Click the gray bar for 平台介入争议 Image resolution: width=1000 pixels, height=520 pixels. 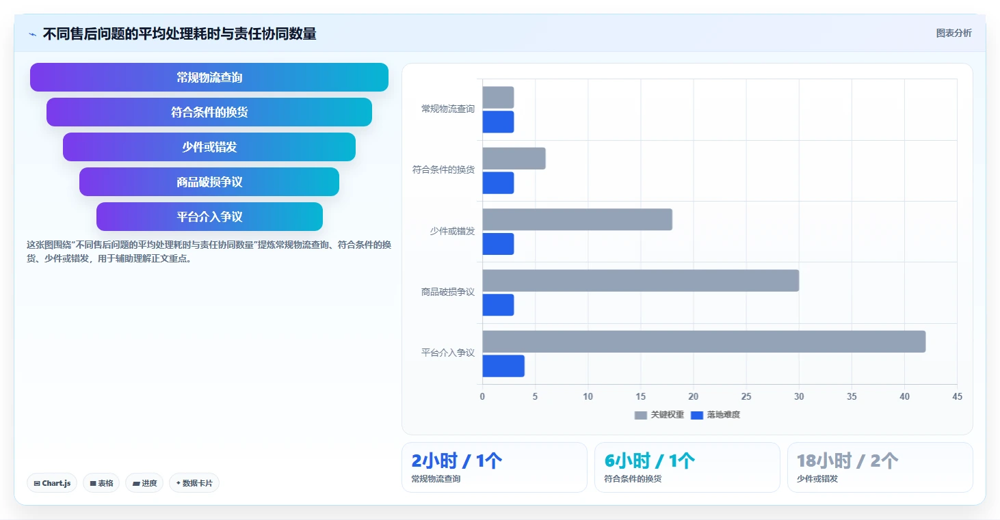click(704, 342)
